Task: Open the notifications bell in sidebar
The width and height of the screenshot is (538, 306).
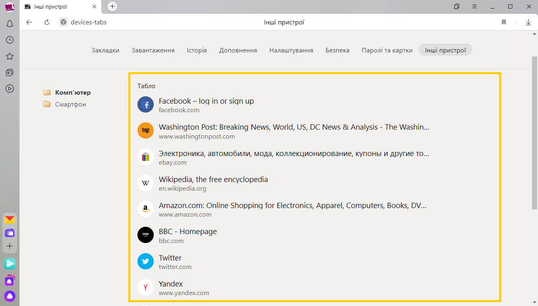Action: (10, 24)
